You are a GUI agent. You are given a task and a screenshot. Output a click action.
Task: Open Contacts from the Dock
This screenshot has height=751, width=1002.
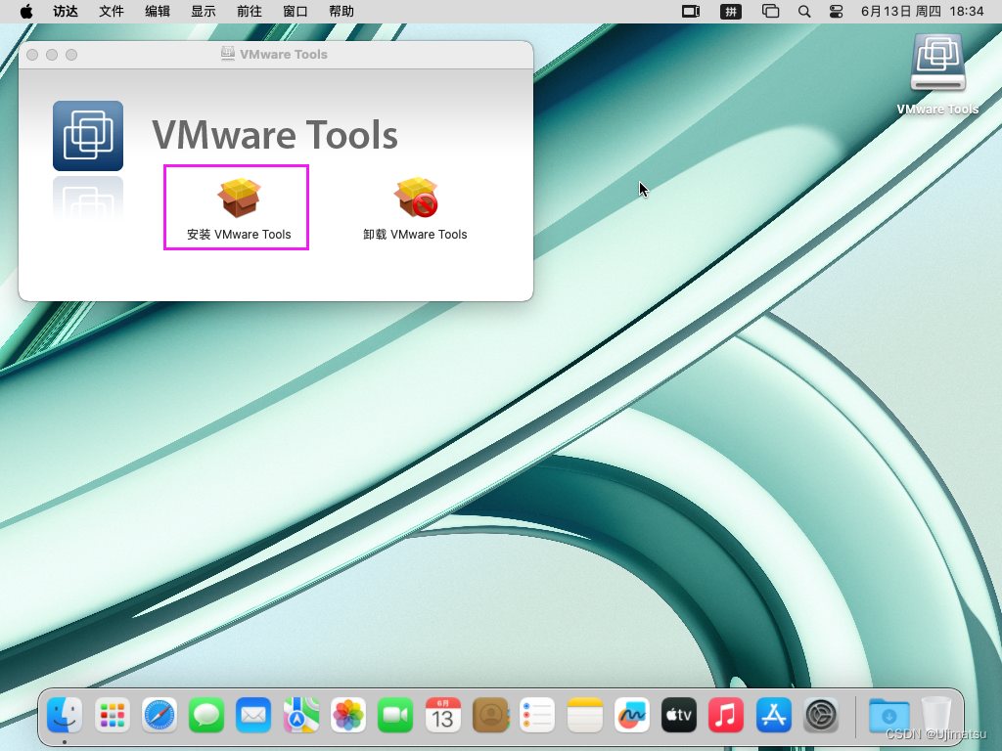click(490, 714)
